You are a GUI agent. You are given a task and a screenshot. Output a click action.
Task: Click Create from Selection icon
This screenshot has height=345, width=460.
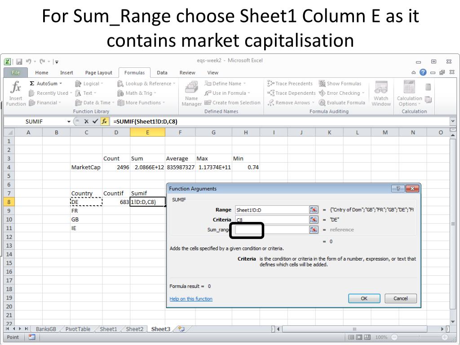click(x=208, y=103)
